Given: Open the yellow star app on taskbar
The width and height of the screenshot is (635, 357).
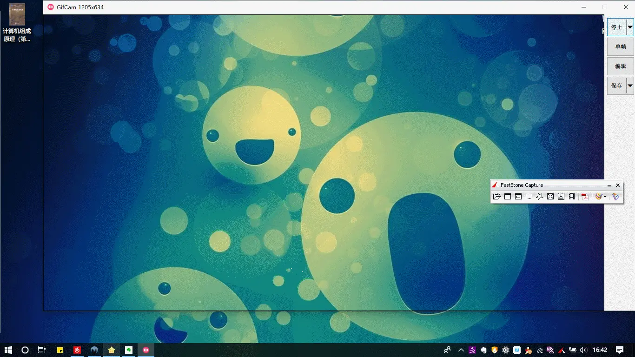Looking at the screenshot, I should [112, 350].
